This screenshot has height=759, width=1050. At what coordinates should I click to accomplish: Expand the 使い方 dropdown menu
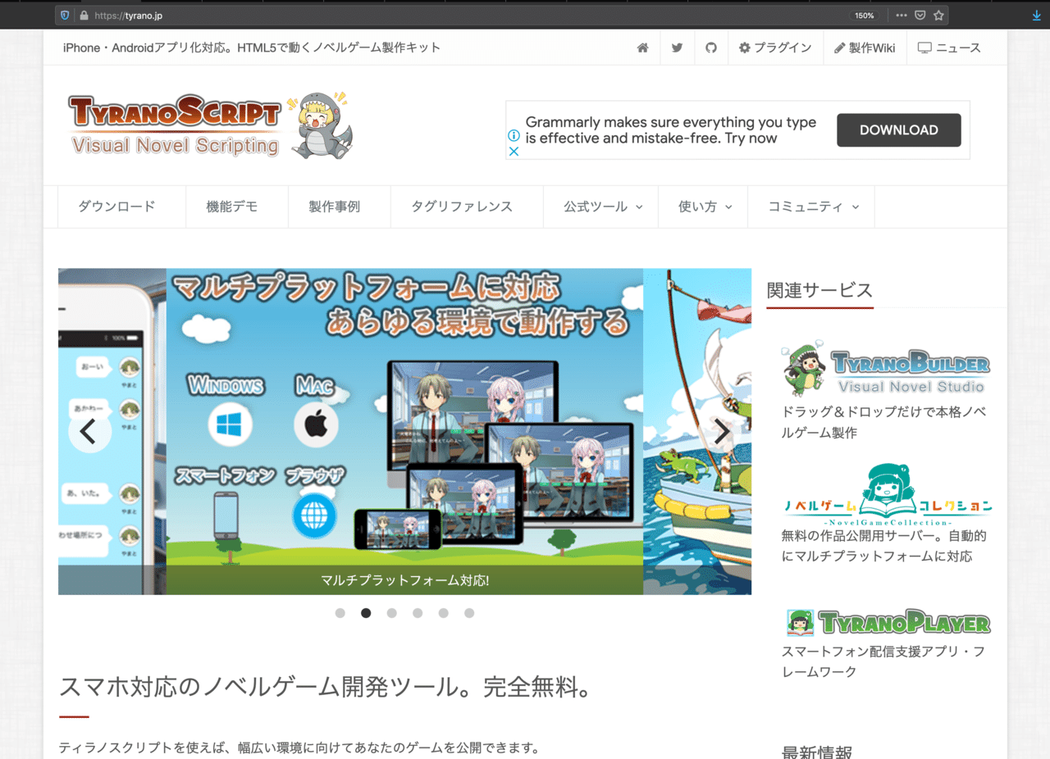click(x=705, y=207)
